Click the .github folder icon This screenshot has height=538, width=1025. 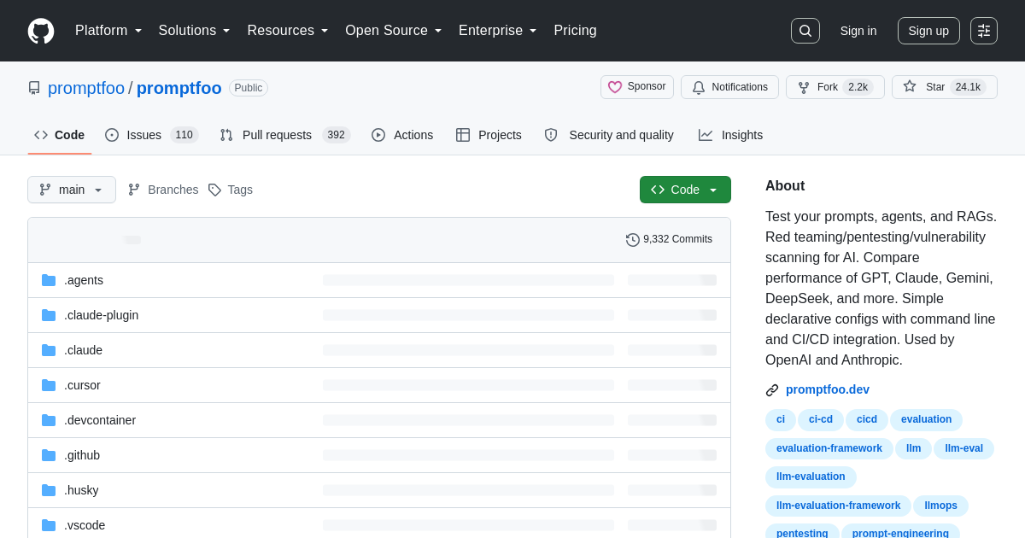pos(49,455)
